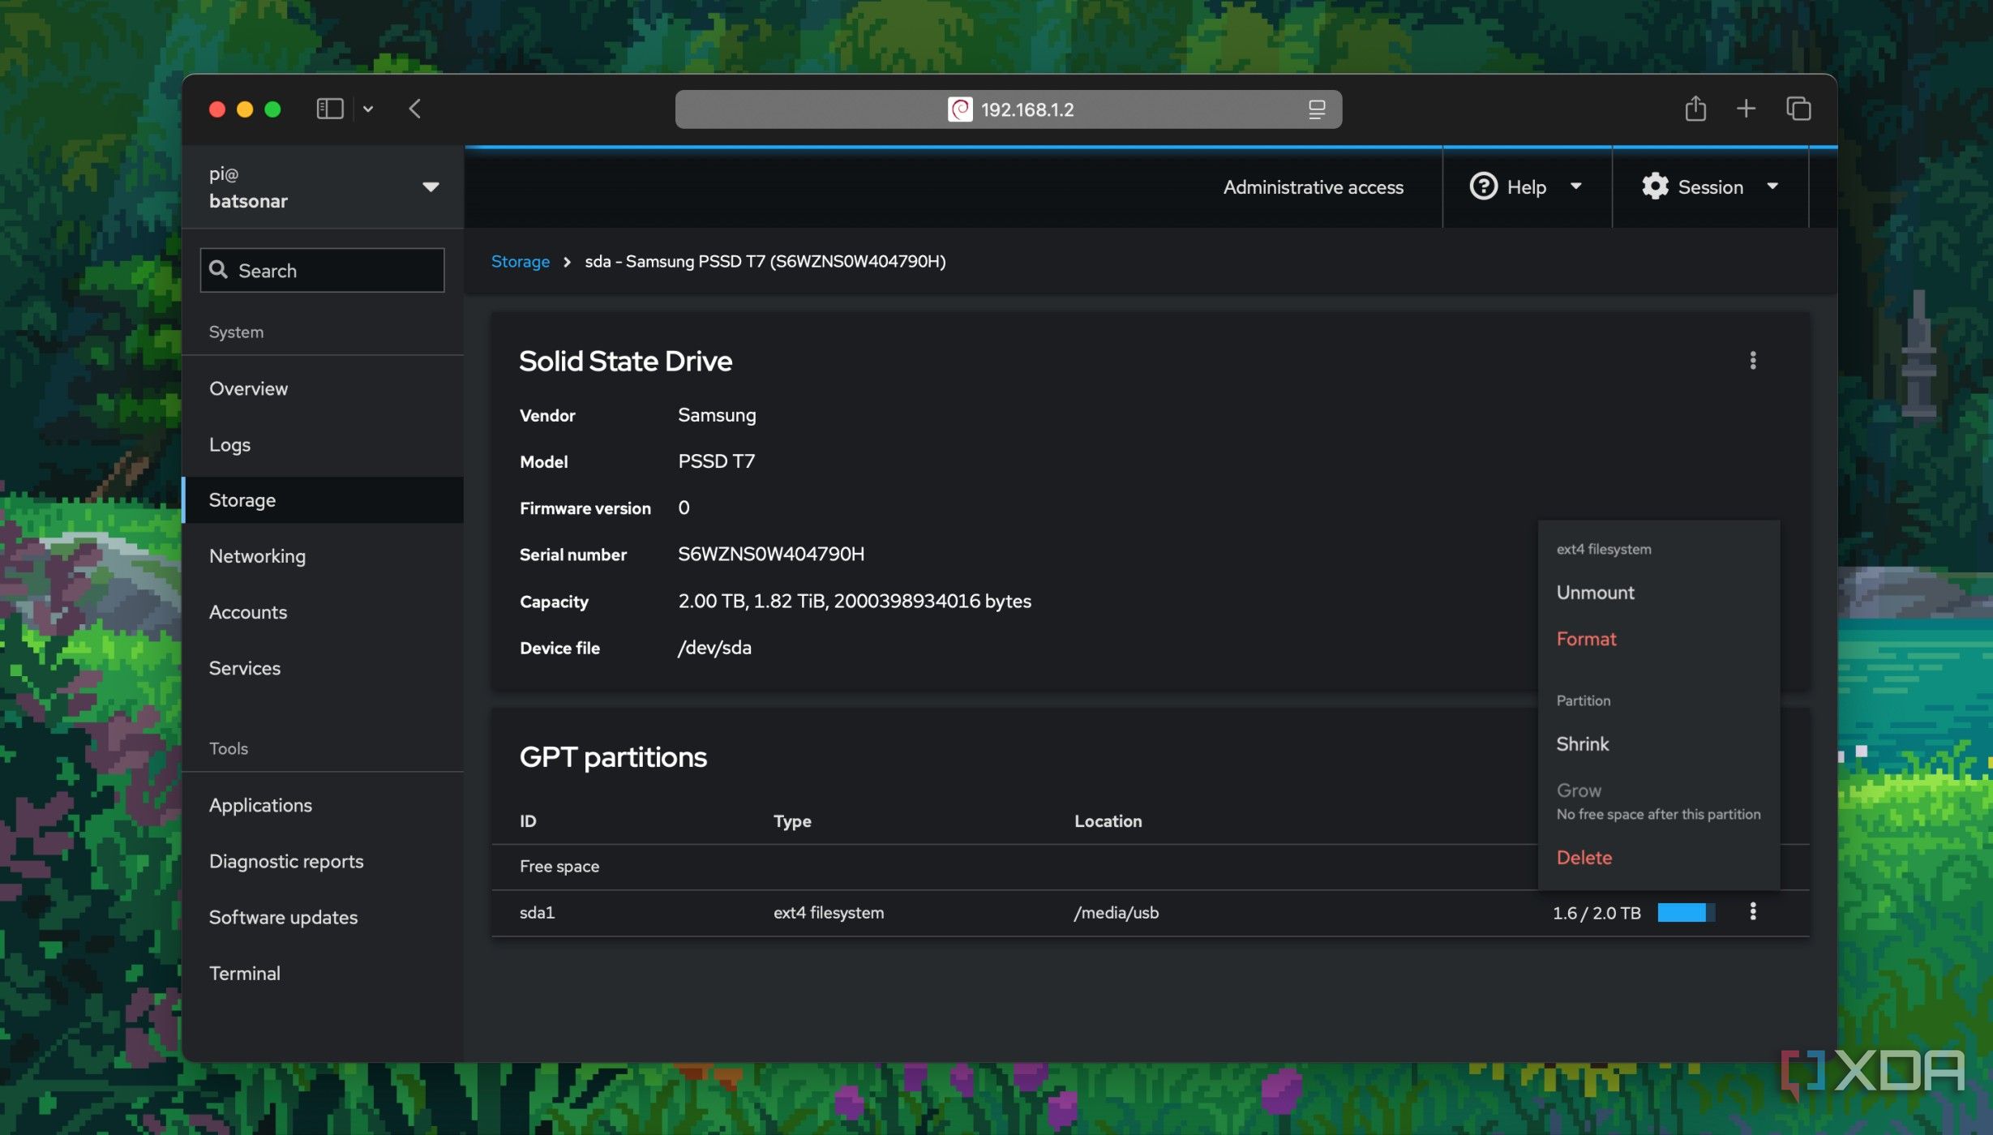Open the sidebar options chevron in toolbar
This screenshot has width=1993, height=1135.
point(368,109)
